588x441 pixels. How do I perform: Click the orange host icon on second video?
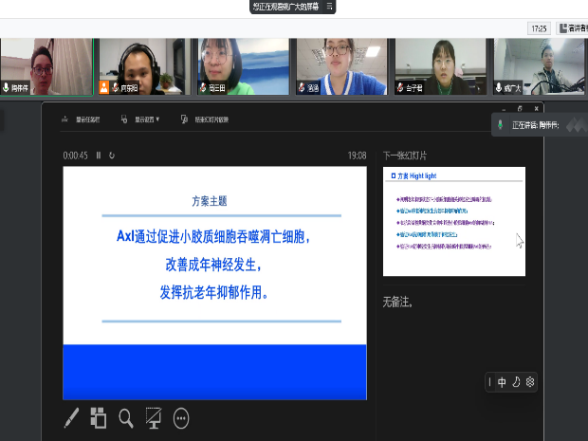point(104,86)
